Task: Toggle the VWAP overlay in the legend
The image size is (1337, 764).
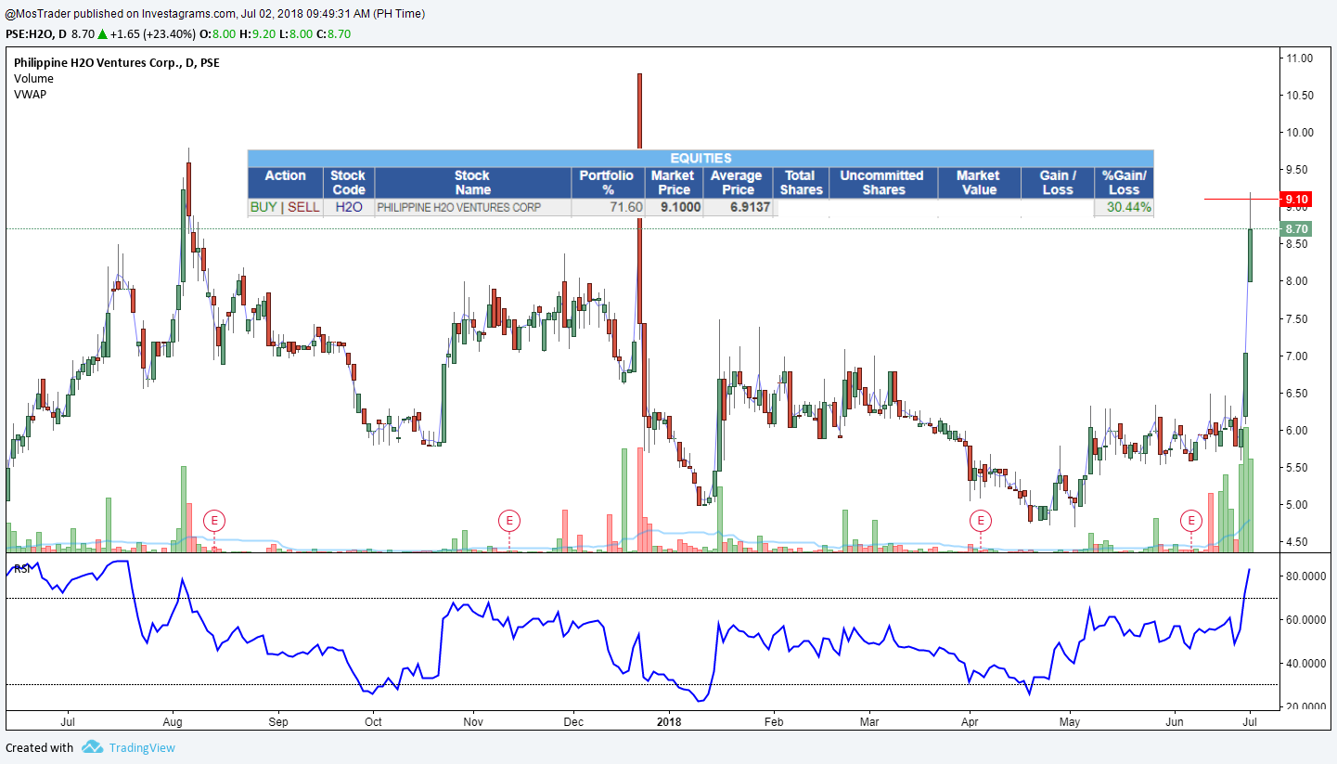Action: pos(28,95)
